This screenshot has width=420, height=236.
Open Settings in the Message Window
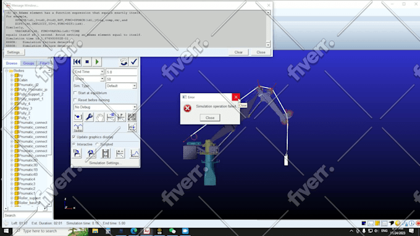tap(14, 52)
